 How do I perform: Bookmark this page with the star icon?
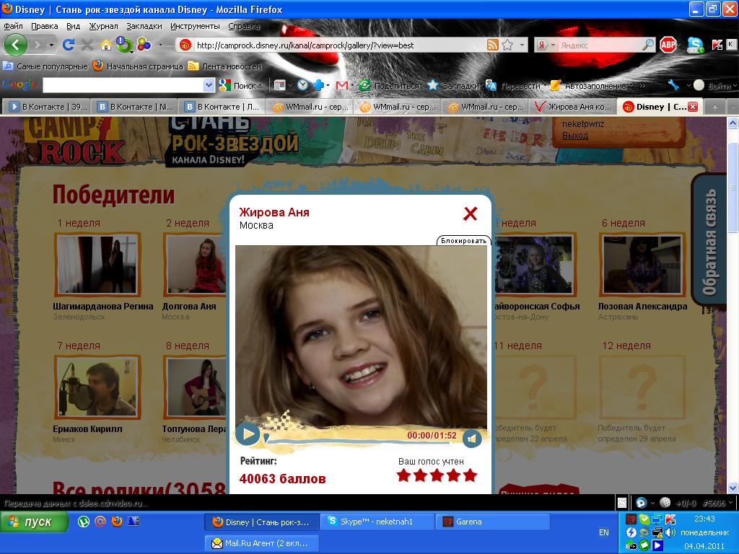pos(507,45)
